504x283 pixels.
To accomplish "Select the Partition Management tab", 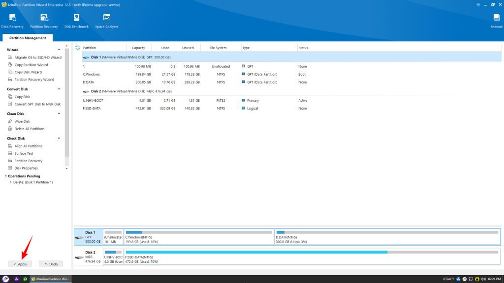I will tap(28, 38).
